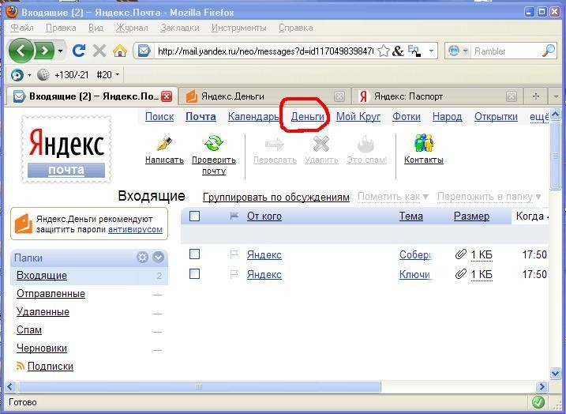Image resolution: width=566 pixels, height=414 pixels.
Task: Open dropdown next to first add-on toolbar icon
Action: point(29,75)
